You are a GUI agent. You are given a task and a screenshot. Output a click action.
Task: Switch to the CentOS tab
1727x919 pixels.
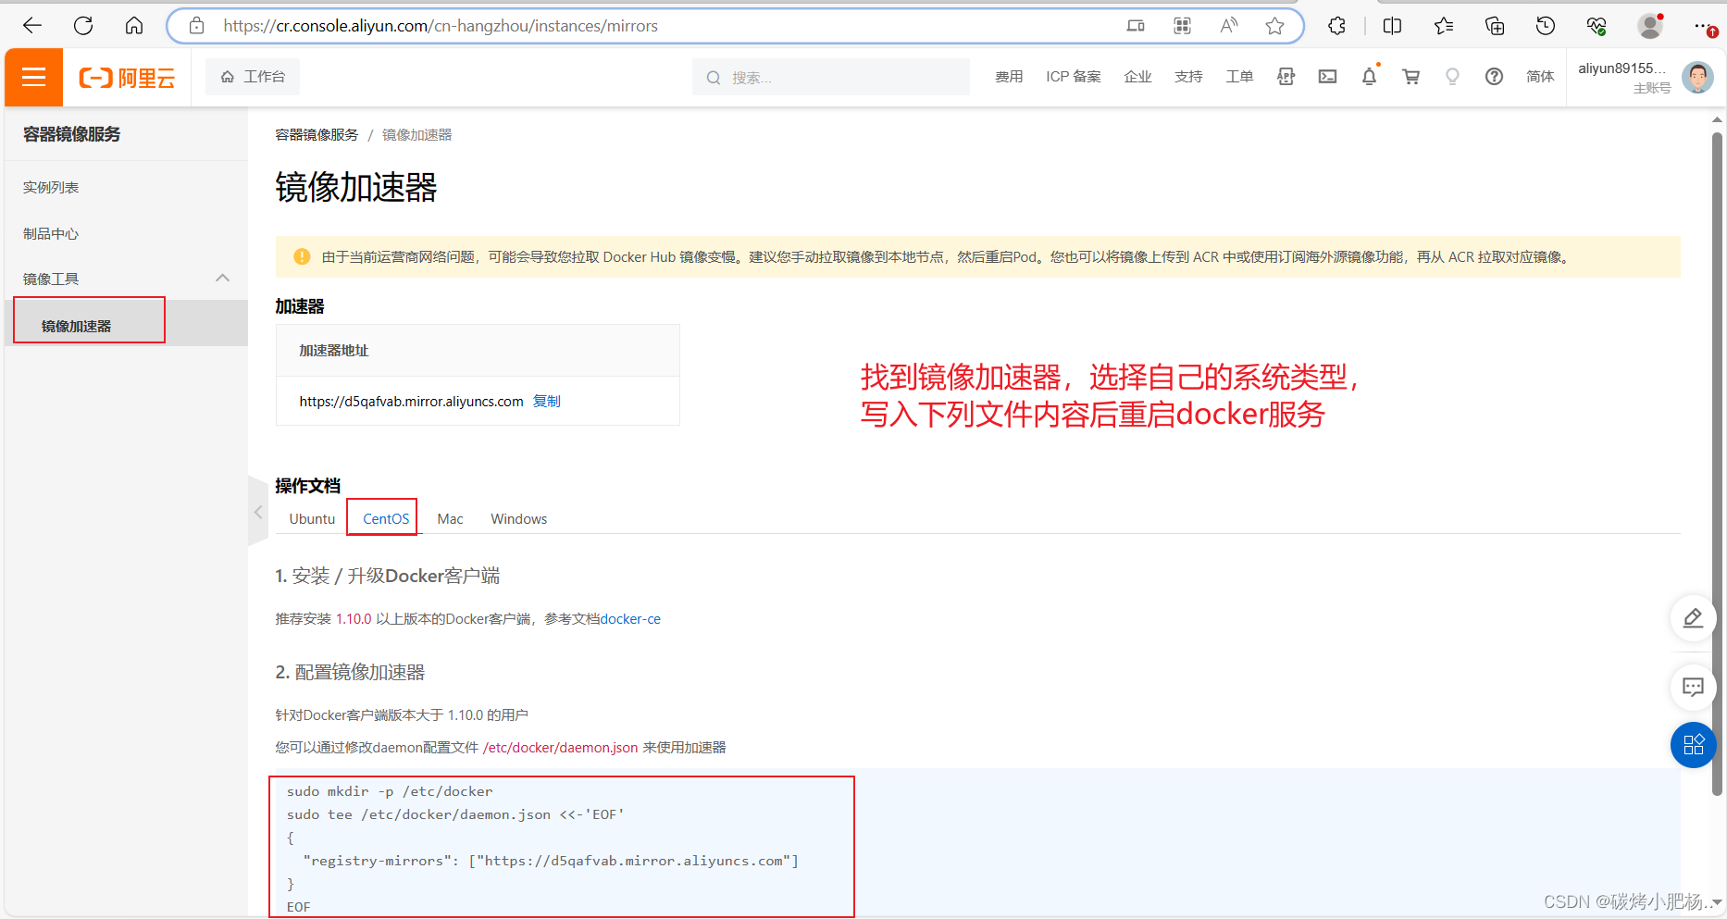tap(386, 518)
